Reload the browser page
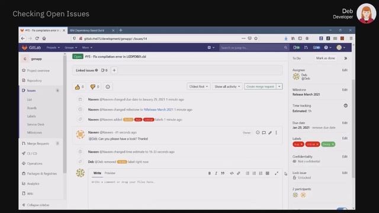This screenshot has height=213, width=379. pyautogui.click(x=37, y=38)
